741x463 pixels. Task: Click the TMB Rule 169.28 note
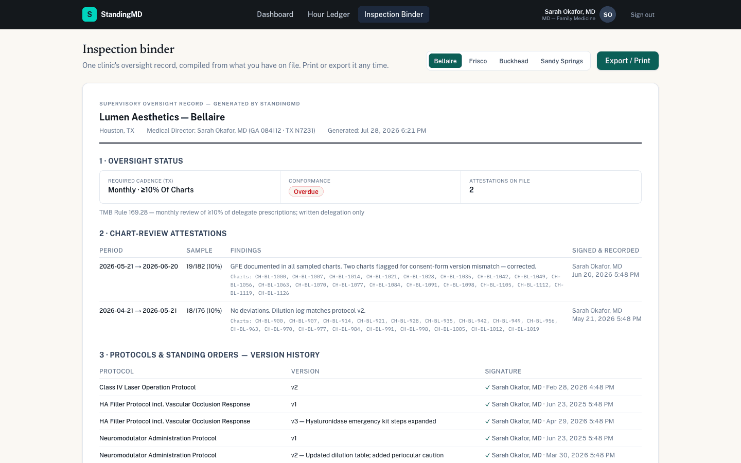(x=232, y=212)
